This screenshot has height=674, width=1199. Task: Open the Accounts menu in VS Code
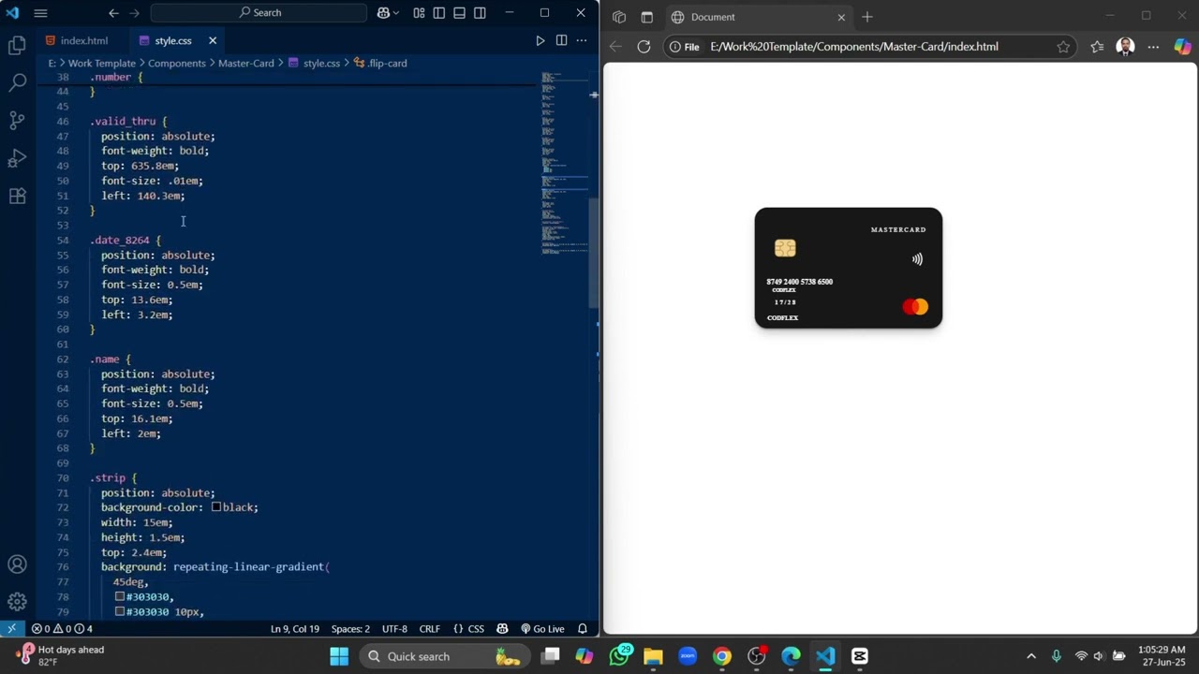point(17,564)
